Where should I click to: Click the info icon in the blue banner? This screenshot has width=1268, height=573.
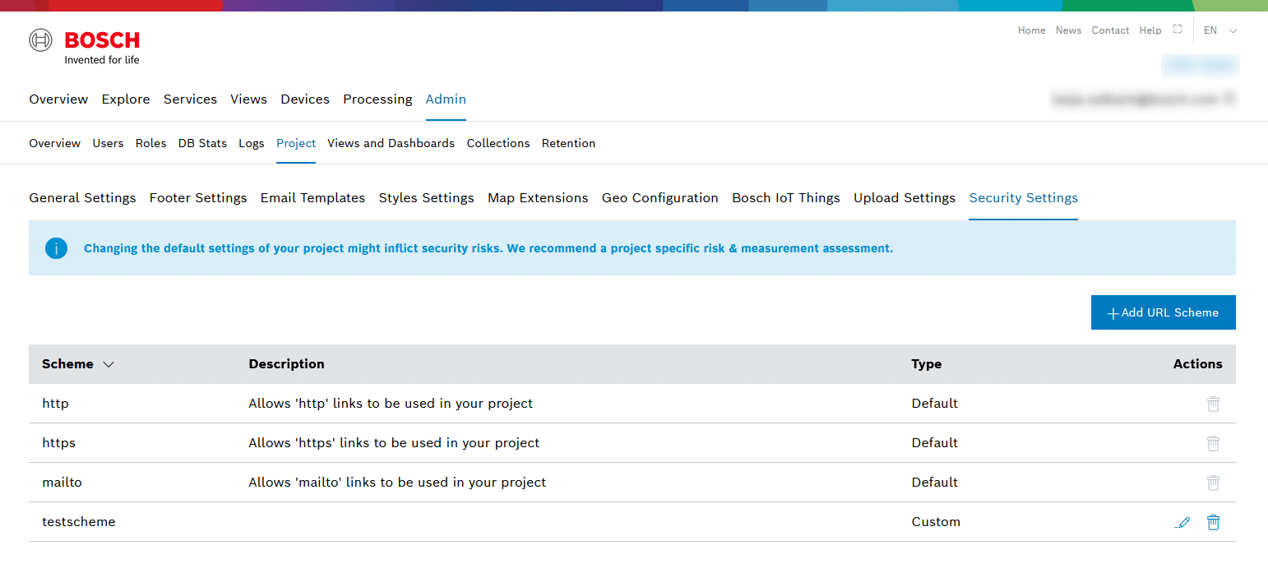pyautogui.click(x=56, y=248)
